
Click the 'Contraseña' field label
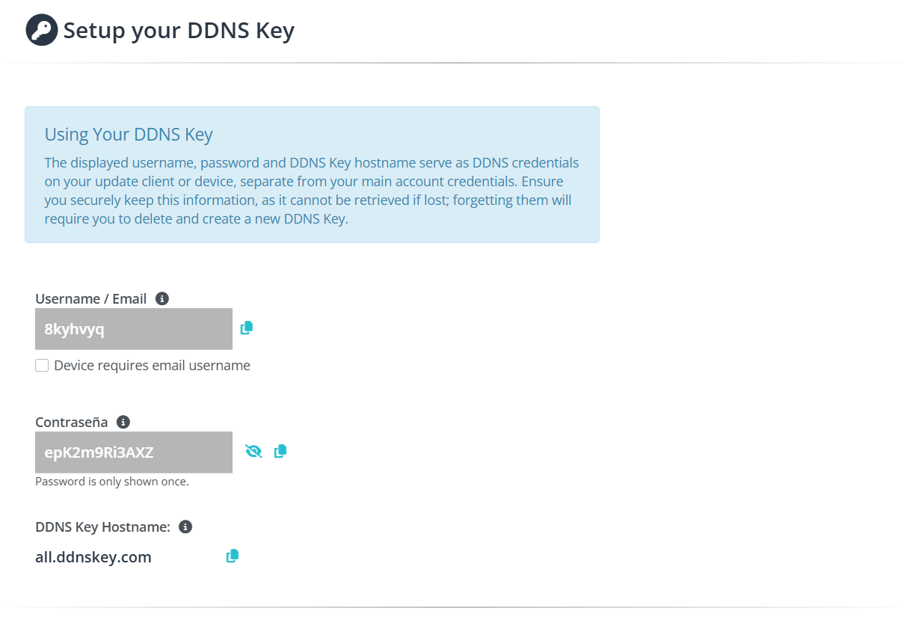coord(72,422)
